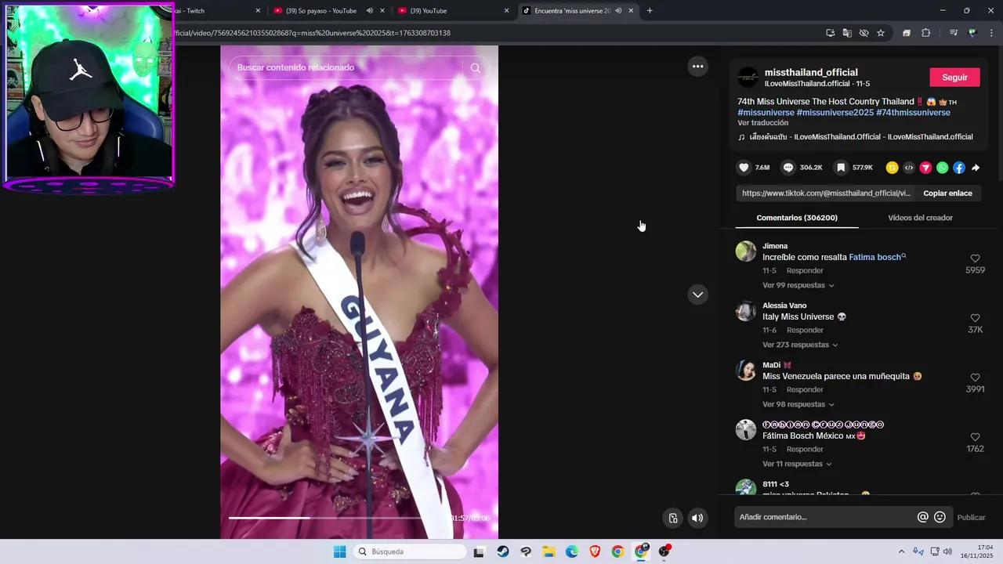Image resolution: width=1003 pixels, height=564 pixels.
Task: Mute the Encuentra miss universe tab audio
Action: coord(618,11)
